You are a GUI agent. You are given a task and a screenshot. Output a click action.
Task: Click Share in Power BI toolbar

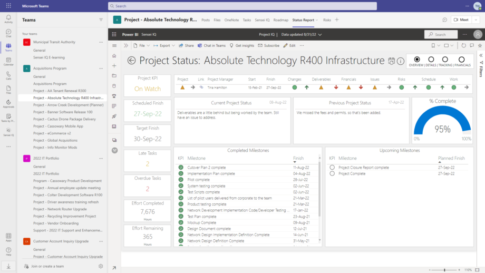point(186,45)
